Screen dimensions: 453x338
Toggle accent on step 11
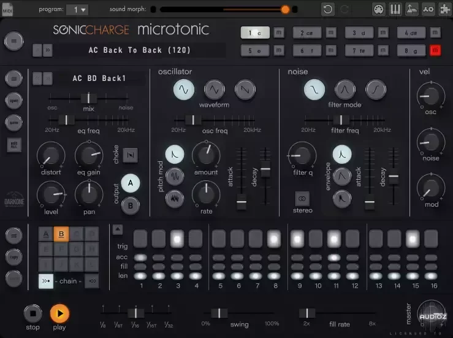point(334,257)
